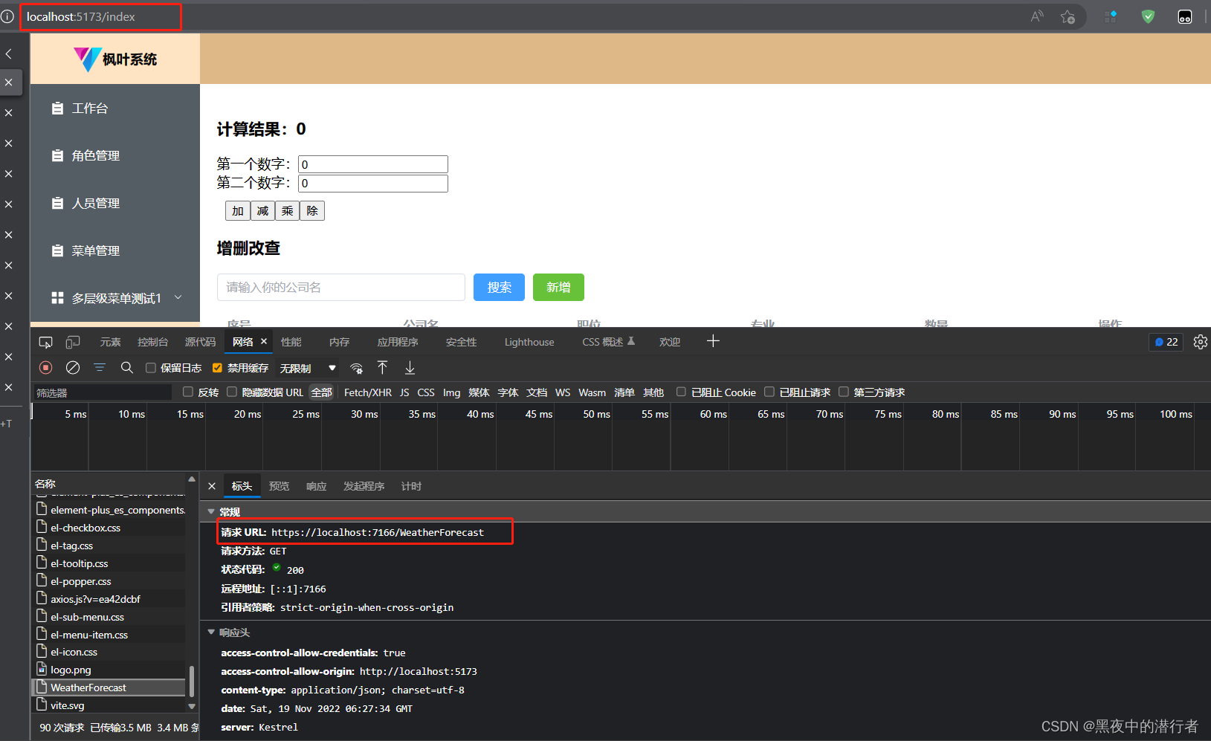Click the green 新增 button
This screenshot has height=741, width=1211.
tap(558, 288)
